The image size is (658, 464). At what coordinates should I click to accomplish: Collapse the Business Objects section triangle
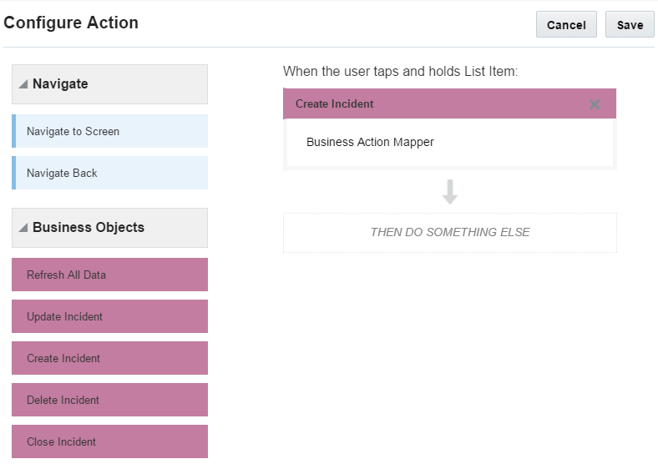tap(23, 228)
